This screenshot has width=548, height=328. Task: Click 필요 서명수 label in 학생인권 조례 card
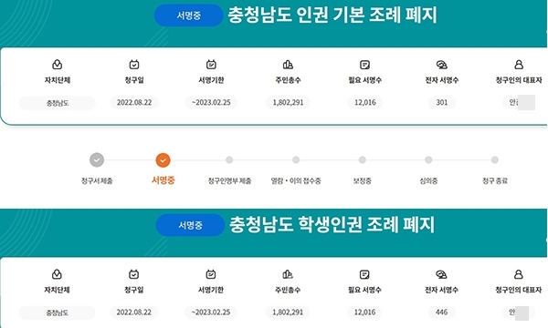coord(364,290)
